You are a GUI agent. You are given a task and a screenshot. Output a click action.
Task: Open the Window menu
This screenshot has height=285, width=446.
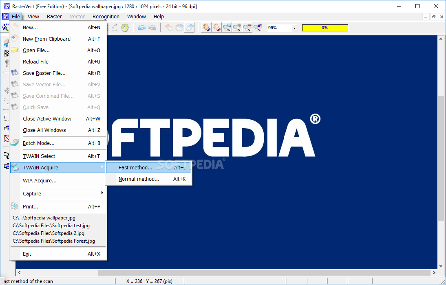(137, 16)
